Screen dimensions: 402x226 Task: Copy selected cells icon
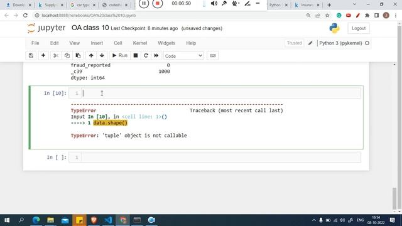tap(67, 56)
